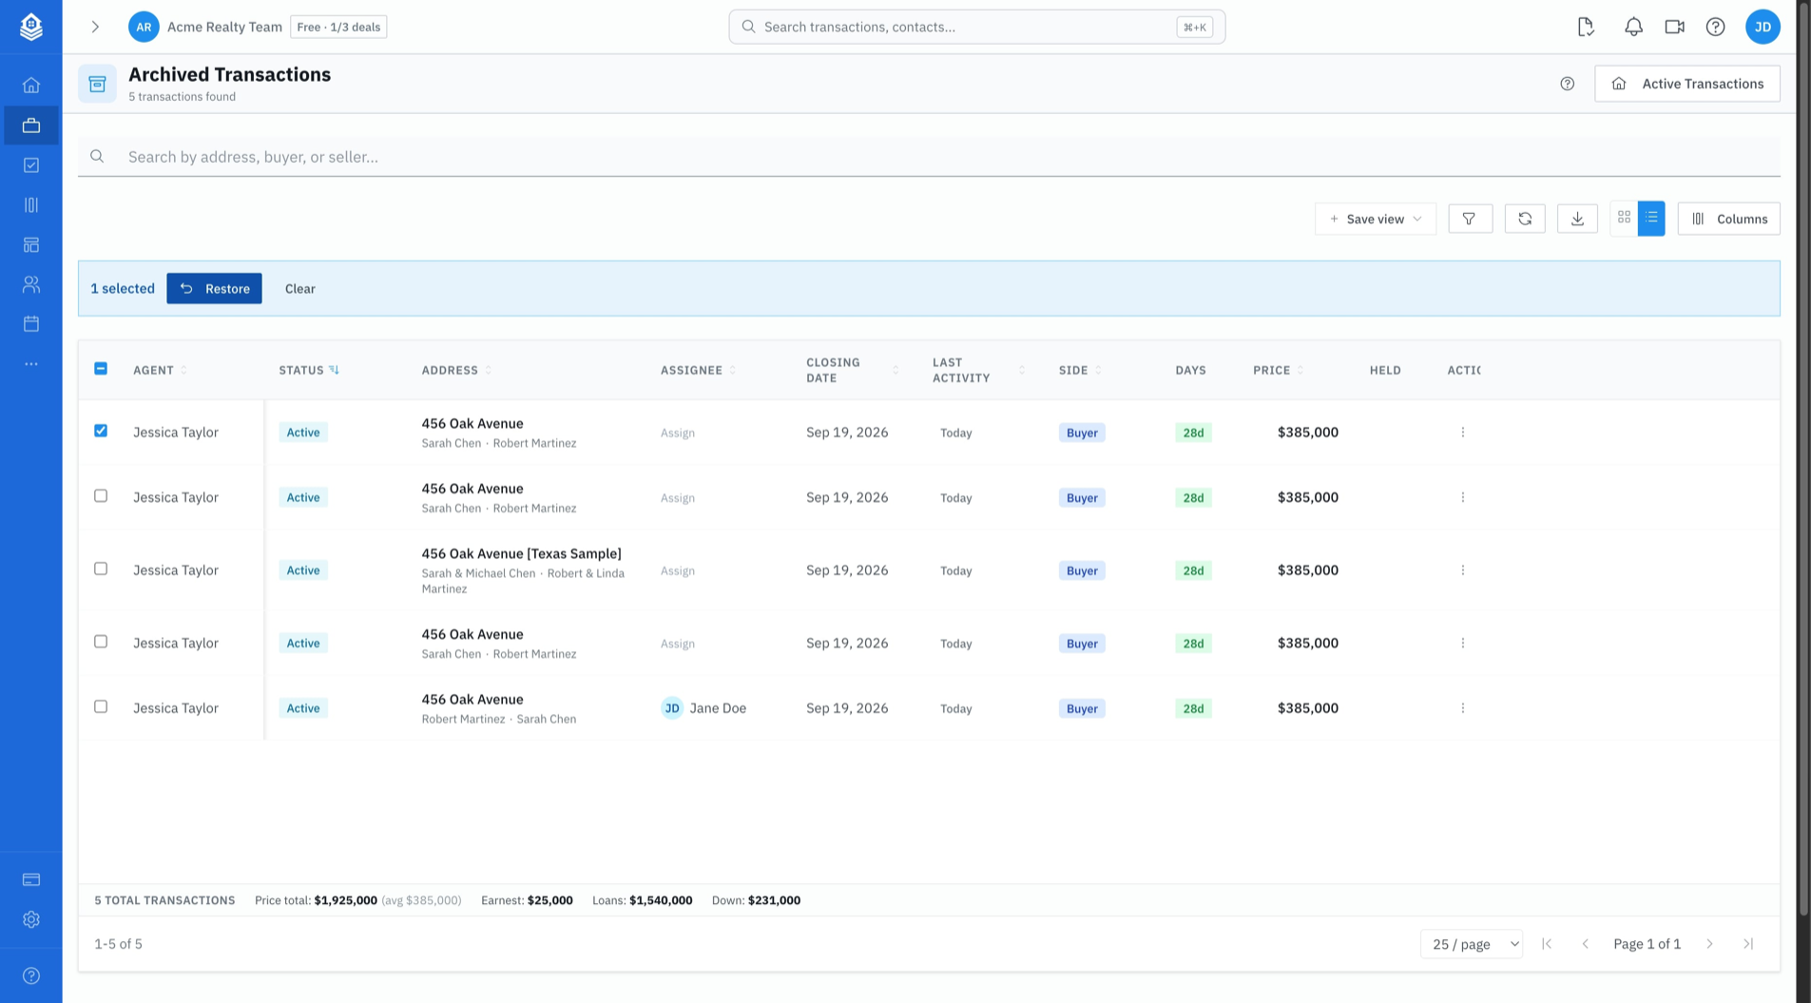Open the Transactions briefcase icon in the sidebar
The image size is (1811, 1003).
31,125
